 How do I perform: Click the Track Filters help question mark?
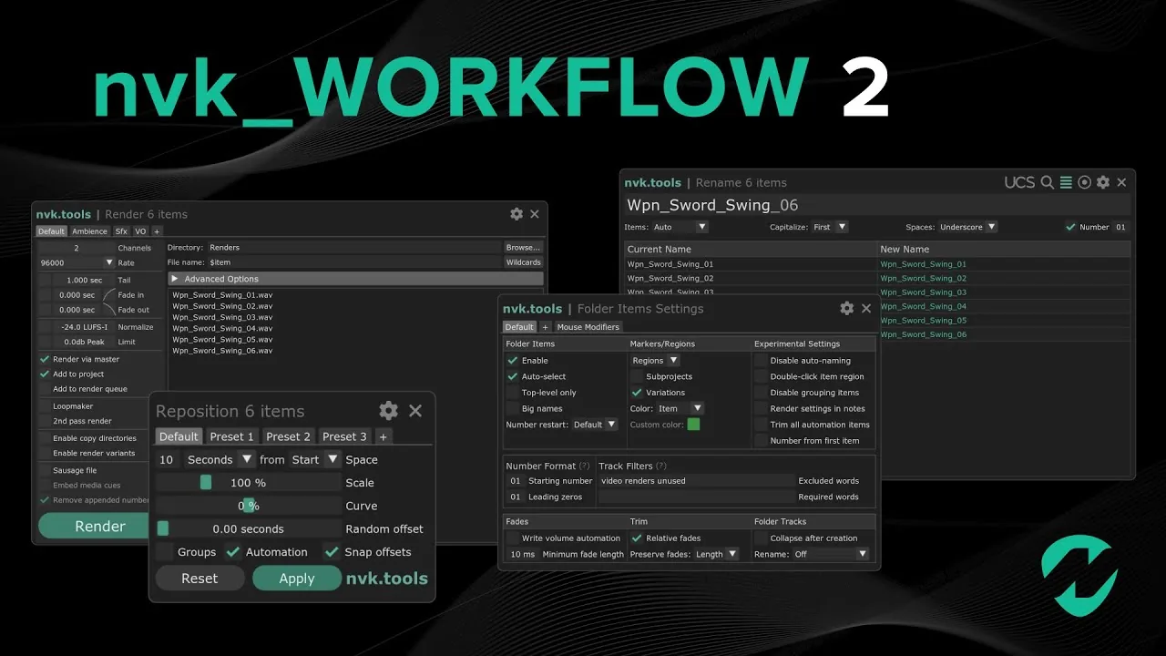point(661,466)
